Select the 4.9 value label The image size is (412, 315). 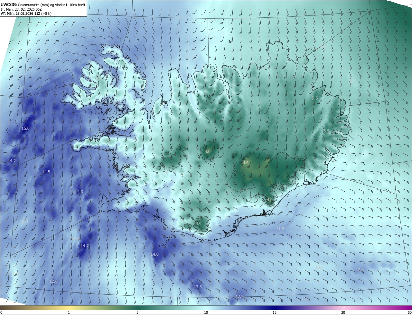[198, 224]
